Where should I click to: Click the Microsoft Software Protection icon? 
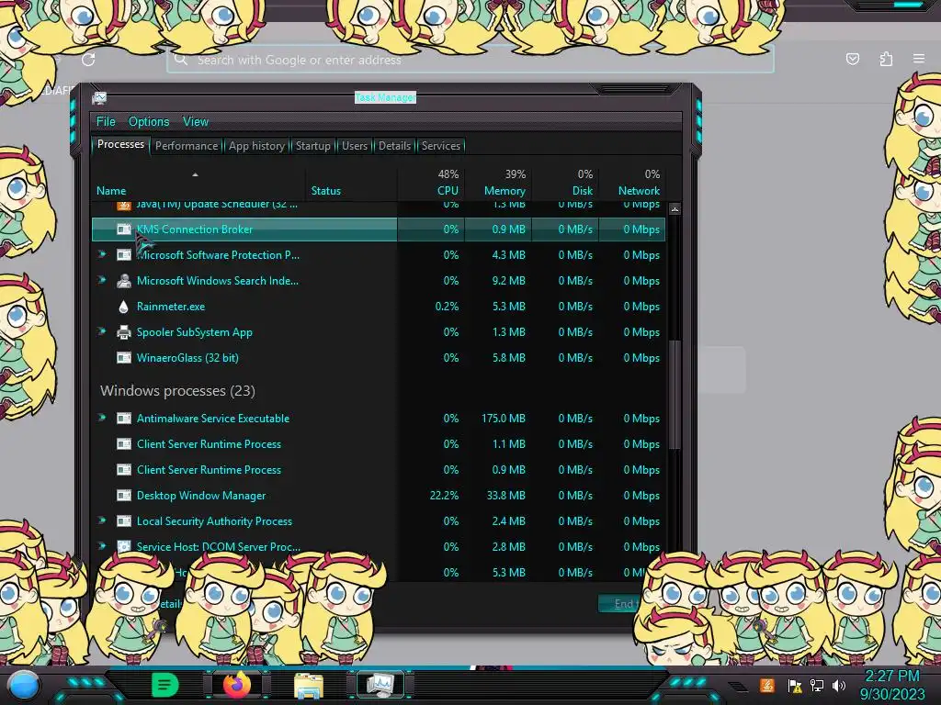[x=124, y=255]
